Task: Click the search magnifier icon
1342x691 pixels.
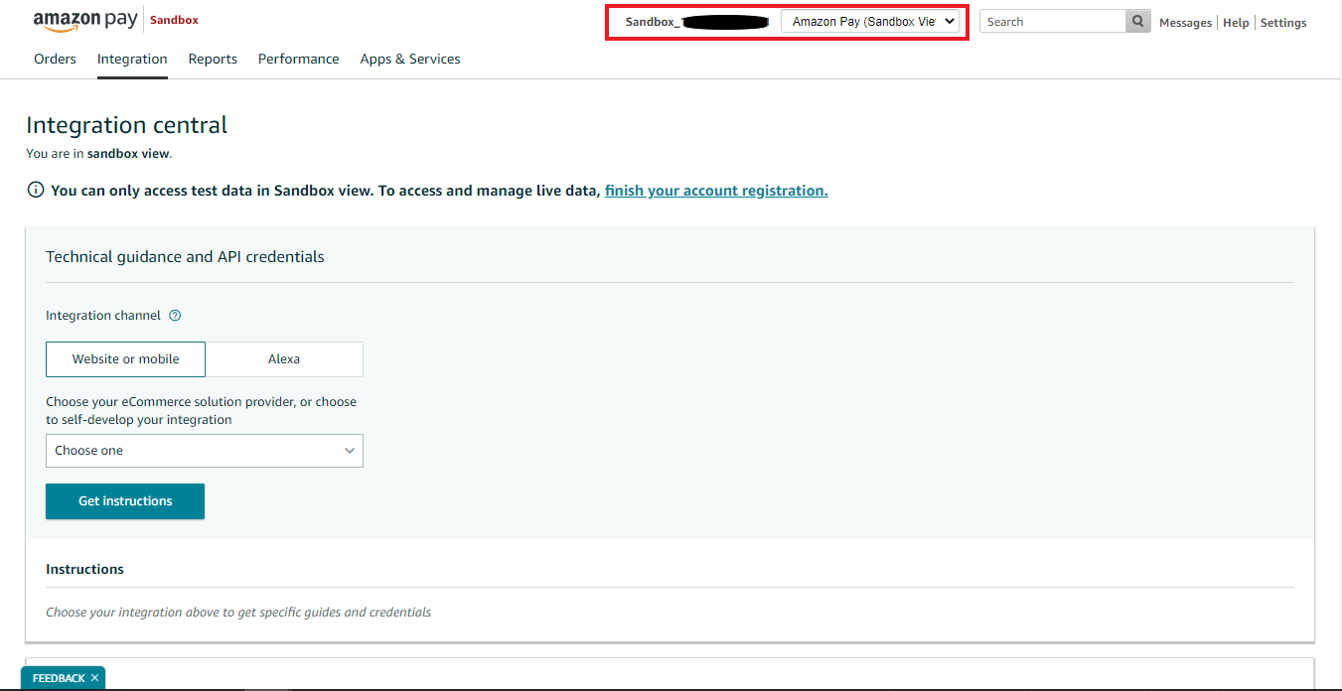Action: tap(1138, 21)
